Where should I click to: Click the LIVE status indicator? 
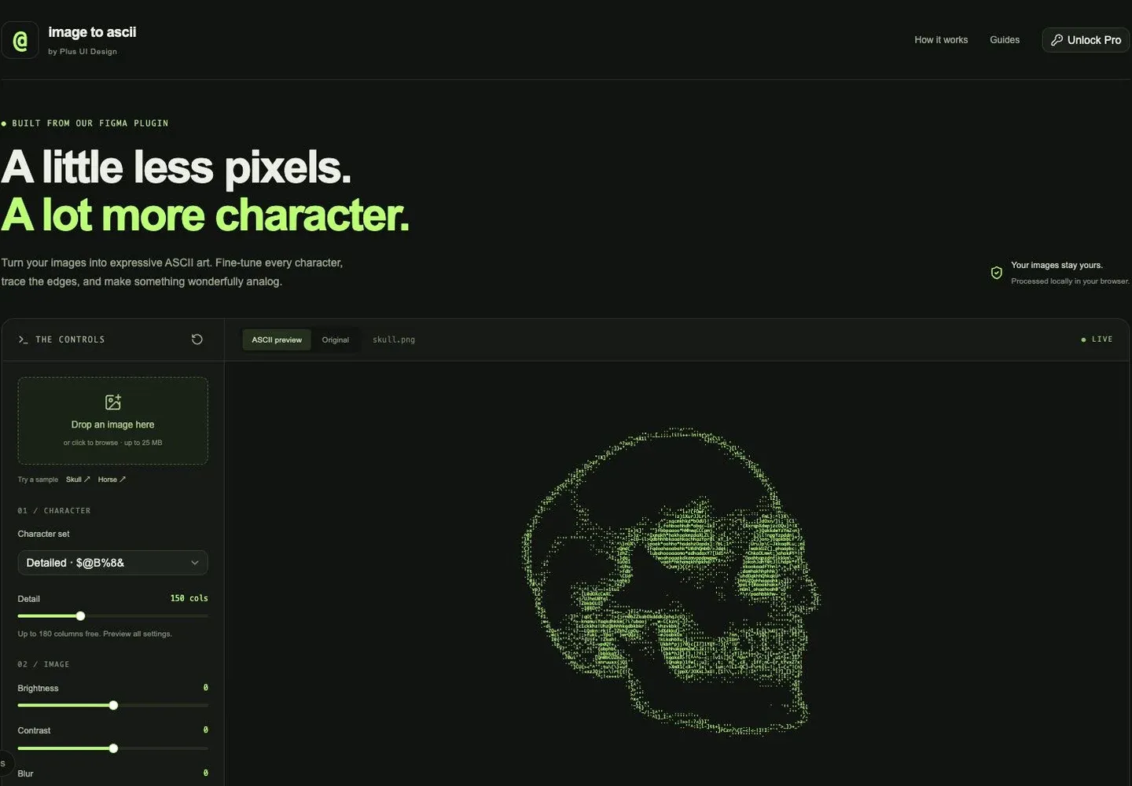[x=1097, y=340]
